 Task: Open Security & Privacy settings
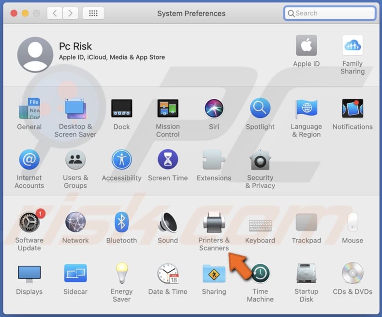pyautogui.click(x=260, y=160)
